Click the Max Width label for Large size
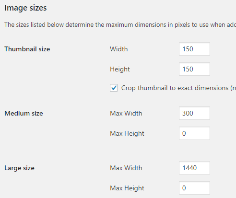This screenshot has height=198, width=236. (x=126, y=168)
